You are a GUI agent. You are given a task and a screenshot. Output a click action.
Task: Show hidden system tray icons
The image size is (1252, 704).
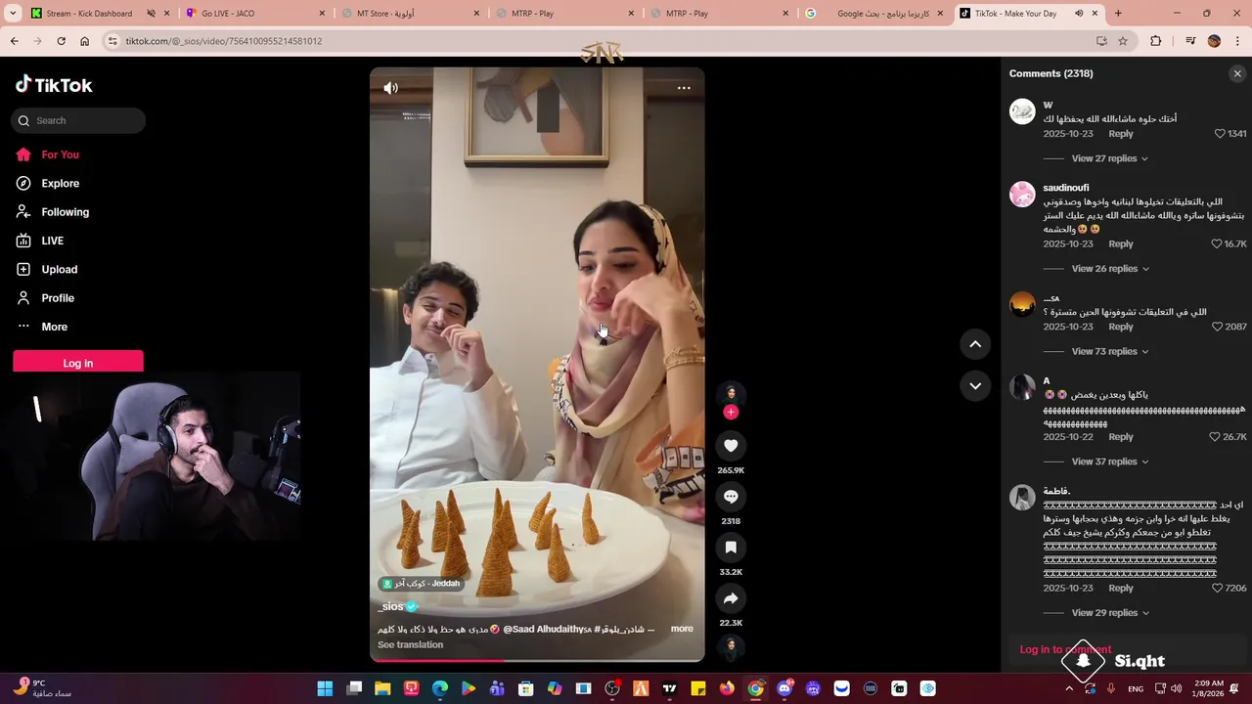1068,688
